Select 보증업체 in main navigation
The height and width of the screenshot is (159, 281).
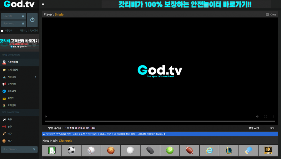point(20,91)
